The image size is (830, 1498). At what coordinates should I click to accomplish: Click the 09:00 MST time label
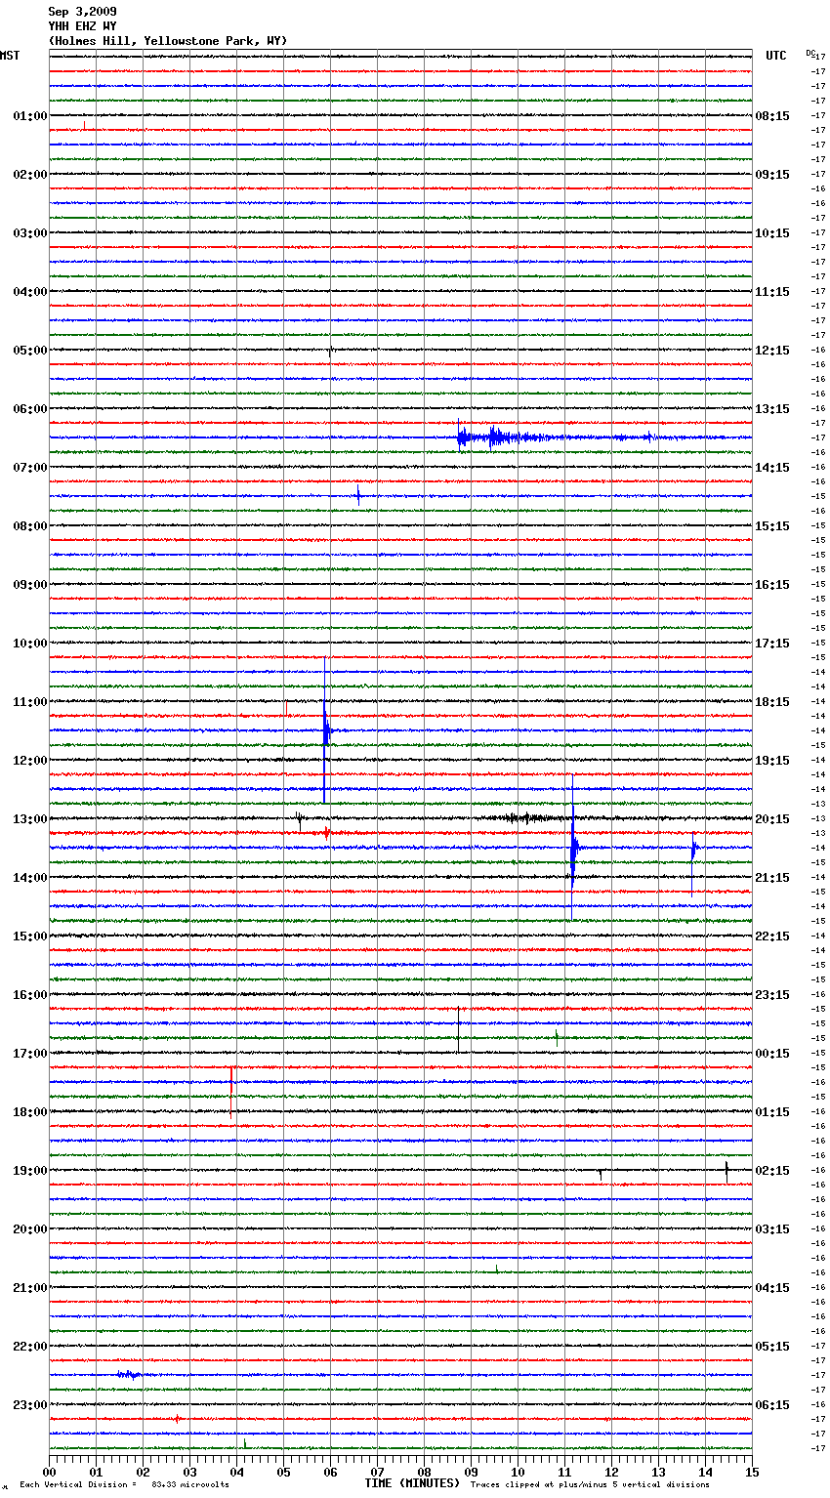pos(30,585)
